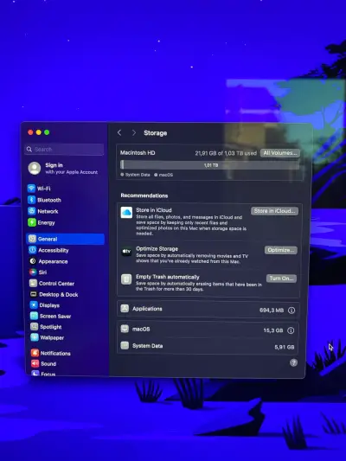The height and width of the screenshot is (461, 346).
Task: Select Desktop & Dock label
Action: pyautogui.click(x=59, y=294)
